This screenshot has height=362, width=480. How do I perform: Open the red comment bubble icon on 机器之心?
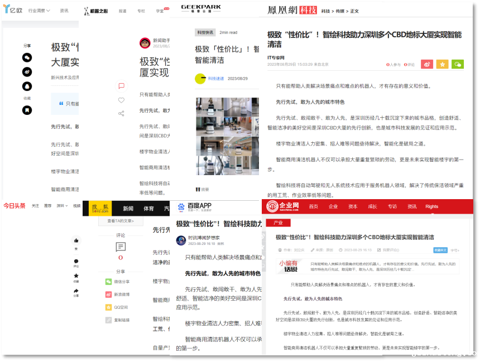121,86
